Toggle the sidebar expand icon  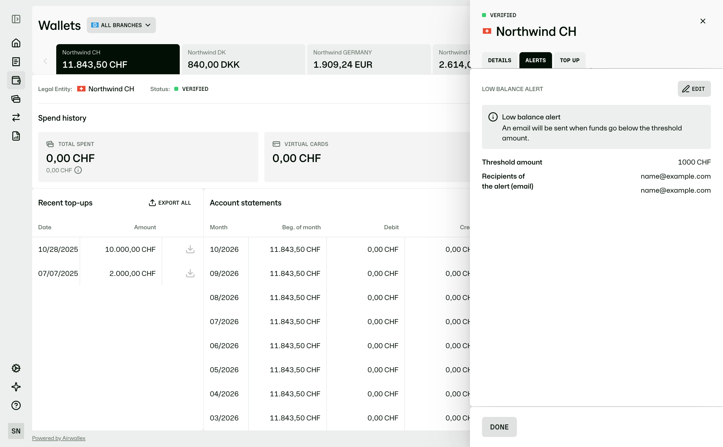pos(16,19)
